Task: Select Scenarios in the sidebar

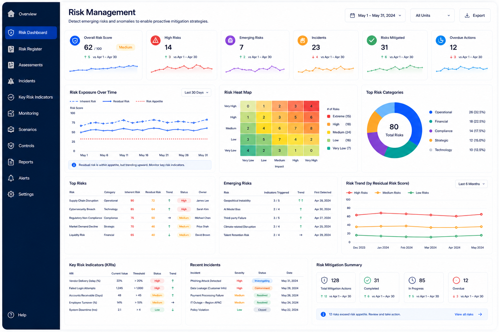Action: tap(31, 129)
